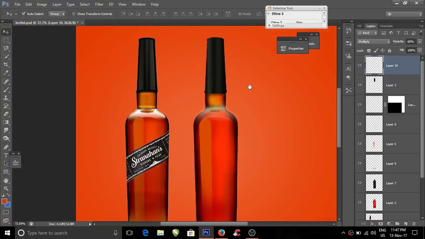The height and width of the screenshot is (239, 425).
Task: Select the Healing Brush tool
Action: point(6,81)
